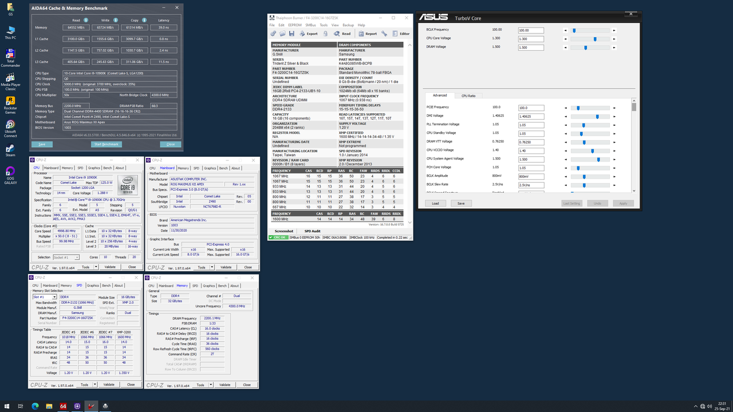Increase DRAM Voltage with the right arrow
Screen dimensions: 733x412
click(614, 47)
